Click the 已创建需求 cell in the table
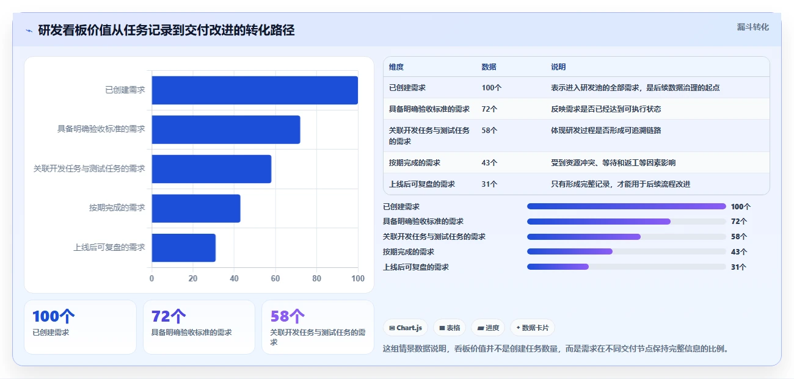This screenshot has width=794, height=379. coord(407,87)
